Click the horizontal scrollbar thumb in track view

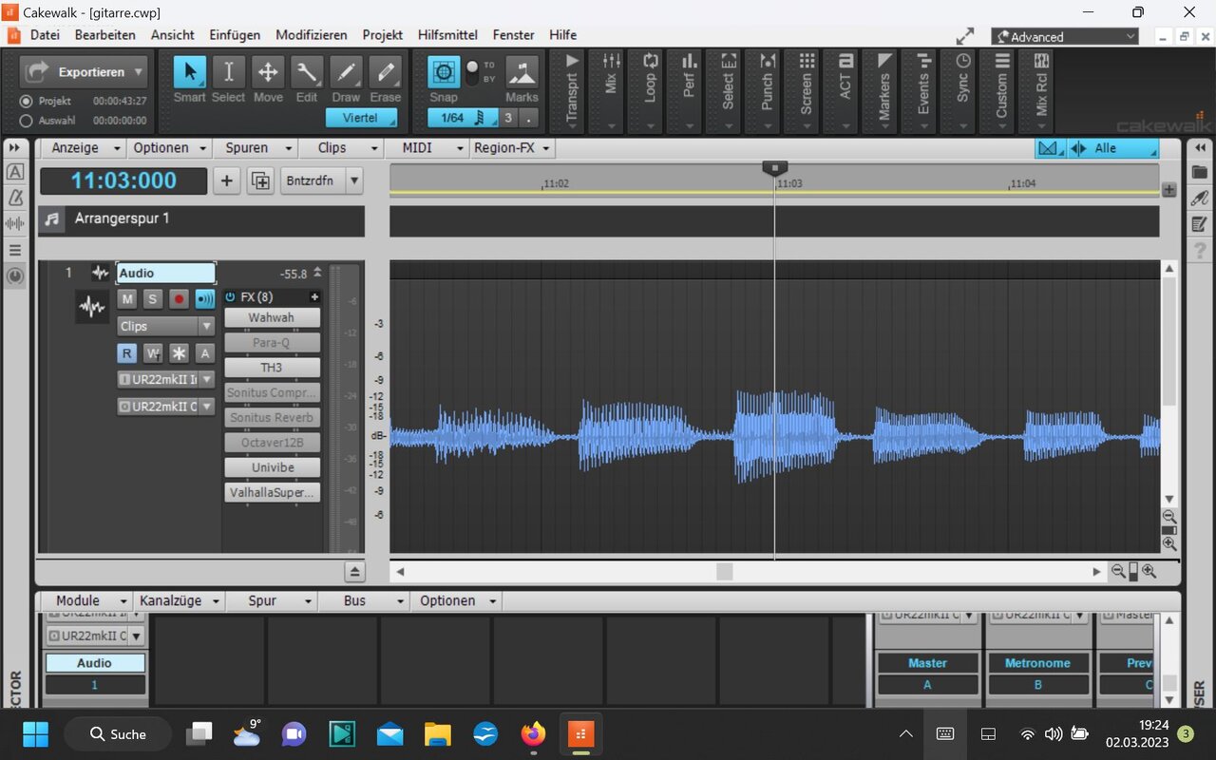click(x=724, y=571)
